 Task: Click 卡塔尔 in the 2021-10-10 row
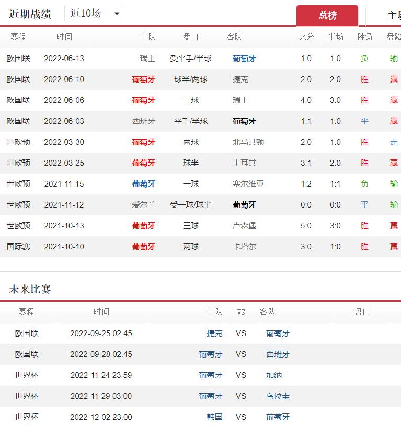(244, 247)
